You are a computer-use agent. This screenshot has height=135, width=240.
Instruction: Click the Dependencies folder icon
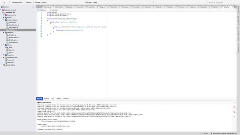(6, 15)
